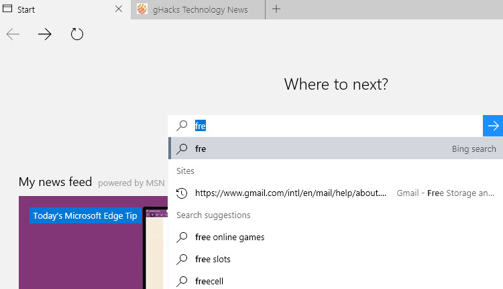This screenshot has width=503, height=289.
Task: Choose 'free online games' suggestion
Action: (335, 237)
